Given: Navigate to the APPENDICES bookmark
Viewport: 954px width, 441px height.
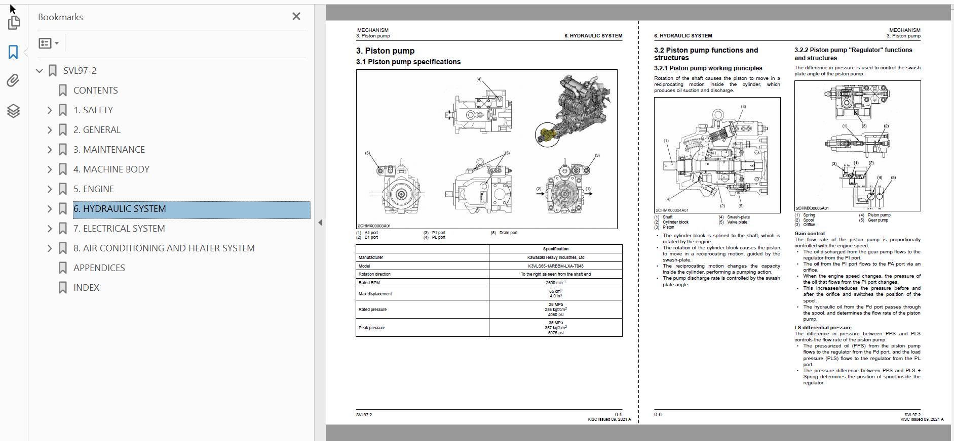Looking at the screenshot, I should coord(99,268).
